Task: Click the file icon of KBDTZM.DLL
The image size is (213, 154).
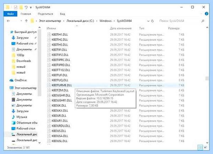Action: 49,90
